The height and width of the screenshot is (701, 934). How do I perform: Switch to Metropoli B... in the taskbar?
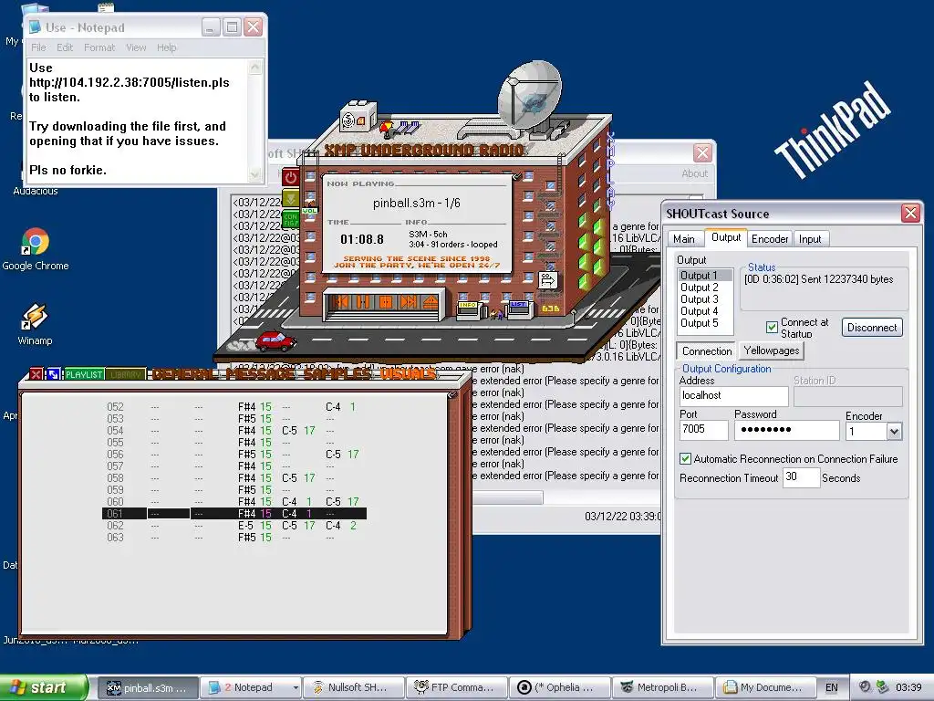(x=662, y=687)
